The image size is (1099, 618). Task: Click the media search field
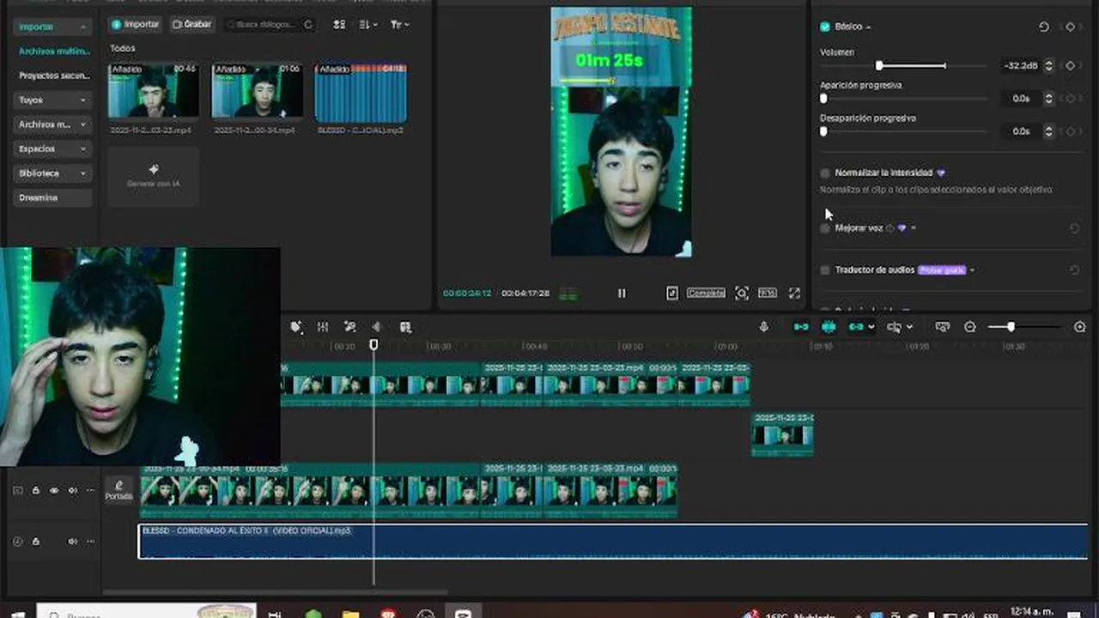271,24
